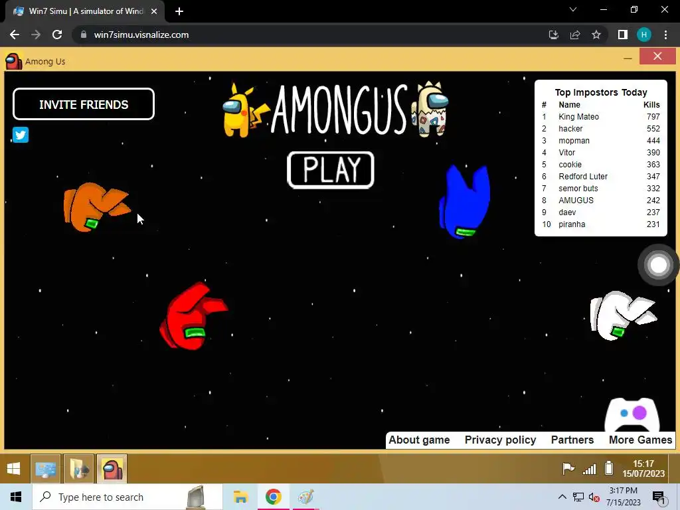This screenshot has height=510, width=680.
Task: Close the Win7 Simu tab
Action: click(154, 11)
